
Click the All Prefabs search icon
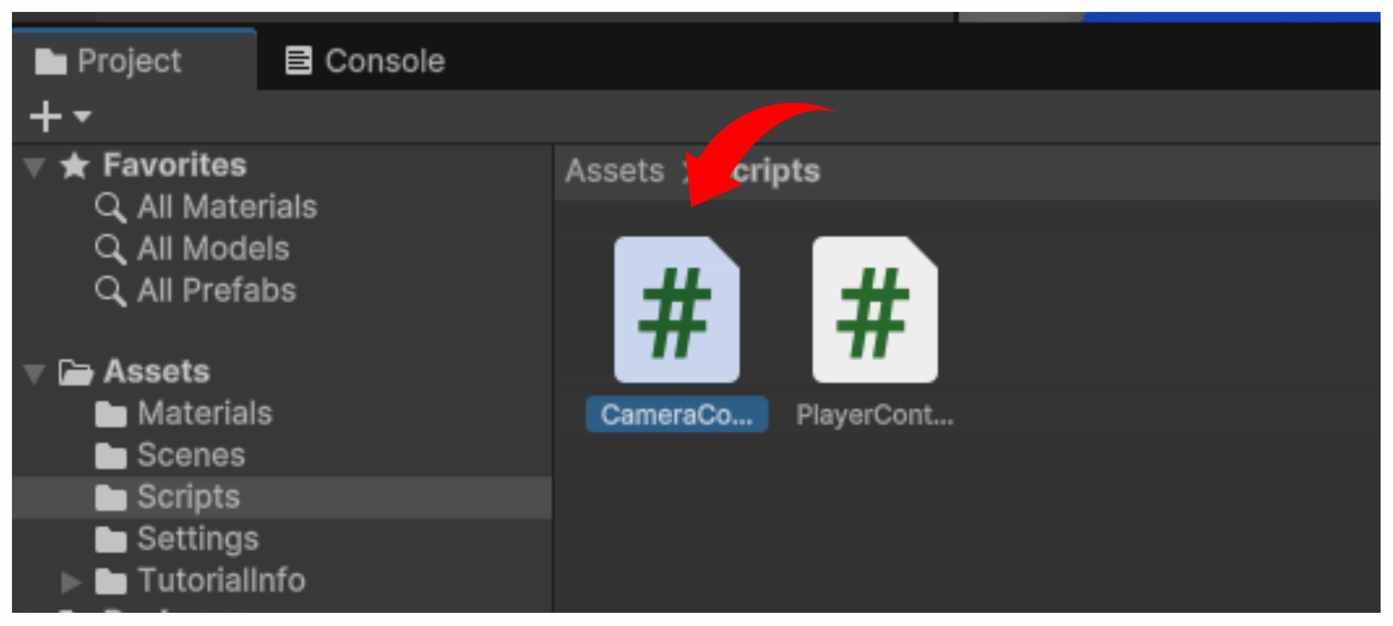coord(110,291)
